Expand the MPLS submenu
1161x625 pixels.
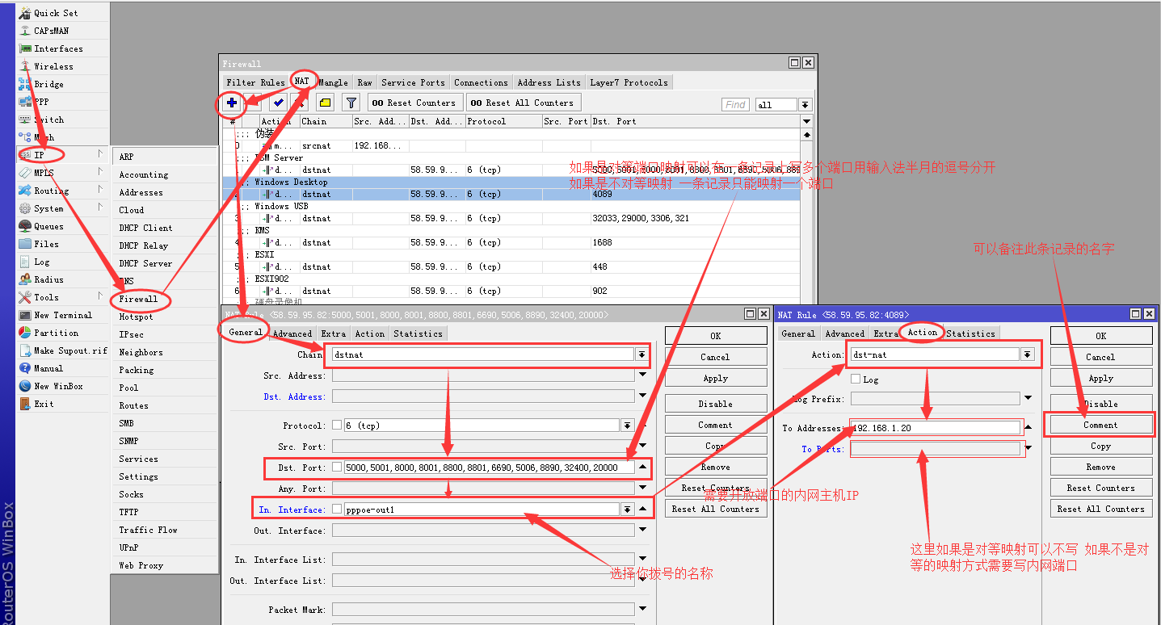point(101,173)
